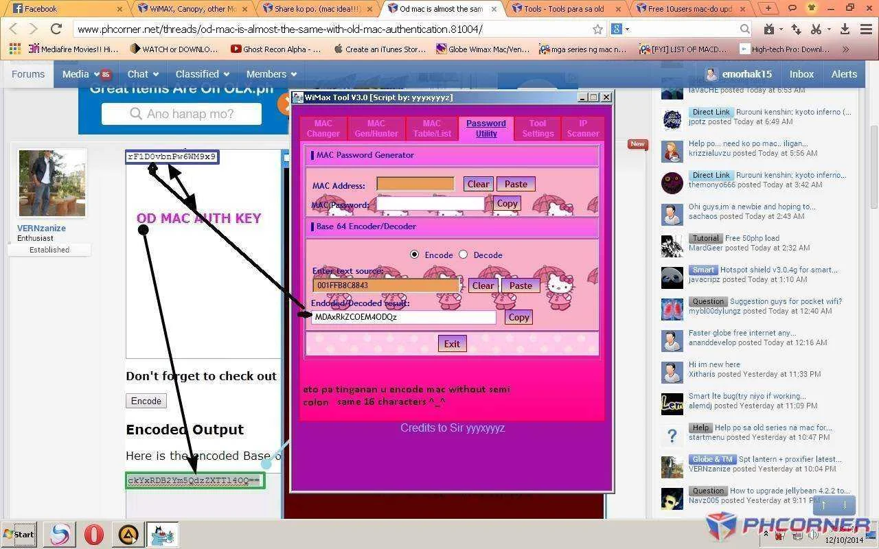Click the VERNzanize username link

pyautogui.click(x=41, y=228)
